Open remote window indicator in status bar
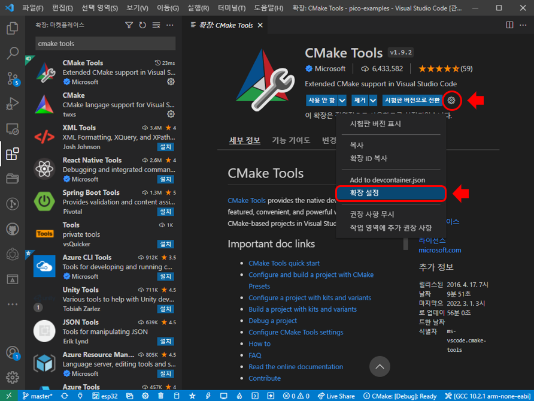 coord(9,396)
